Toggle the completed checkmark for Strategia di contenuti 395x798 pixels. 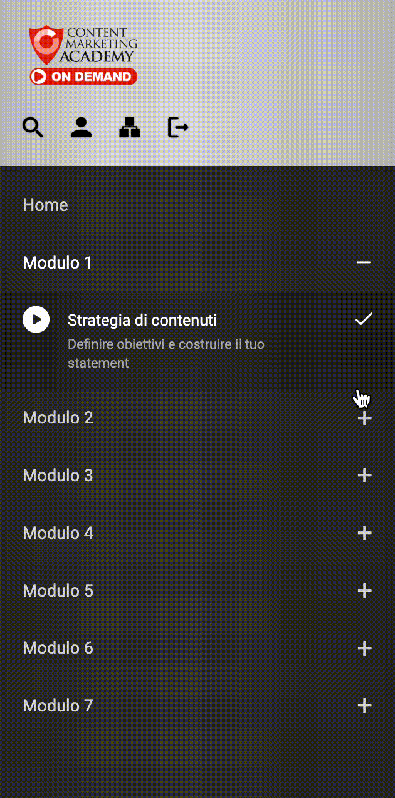pyautogui.click(x=364, y=319)
